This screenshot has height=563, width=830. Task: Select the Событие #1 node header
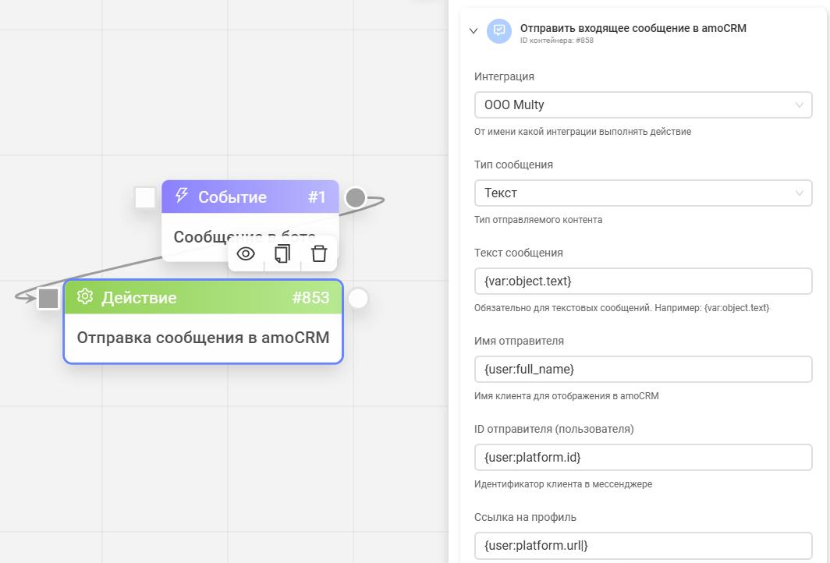(250, 197)
